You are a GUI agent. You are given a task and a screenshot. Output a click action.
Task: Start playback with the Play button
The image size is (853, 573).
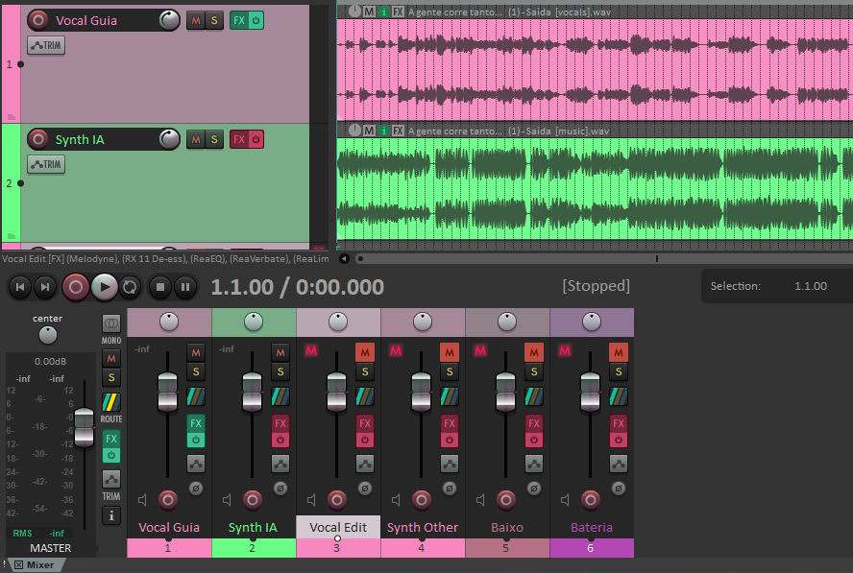pos(105,287)
